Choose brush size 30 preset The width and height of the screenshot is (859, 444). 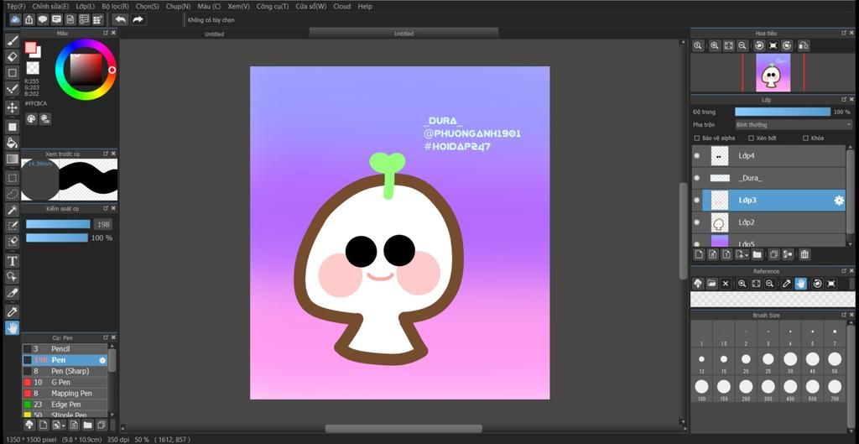click(790, 363)
